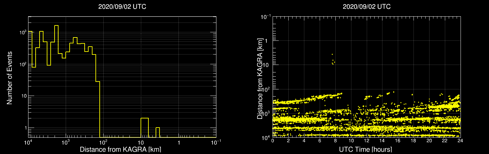Click the isolated scatter cluster near 8 hours, 10 km
The image size is (489, 154).
333,59
